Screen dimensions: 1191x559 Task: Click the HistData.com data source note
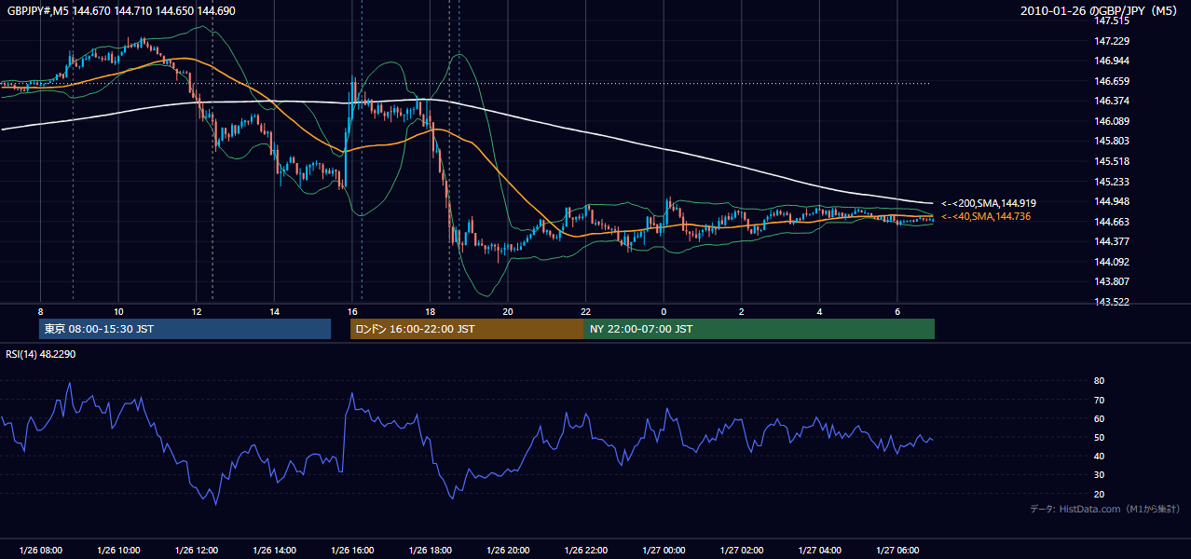pos(1105,509)
